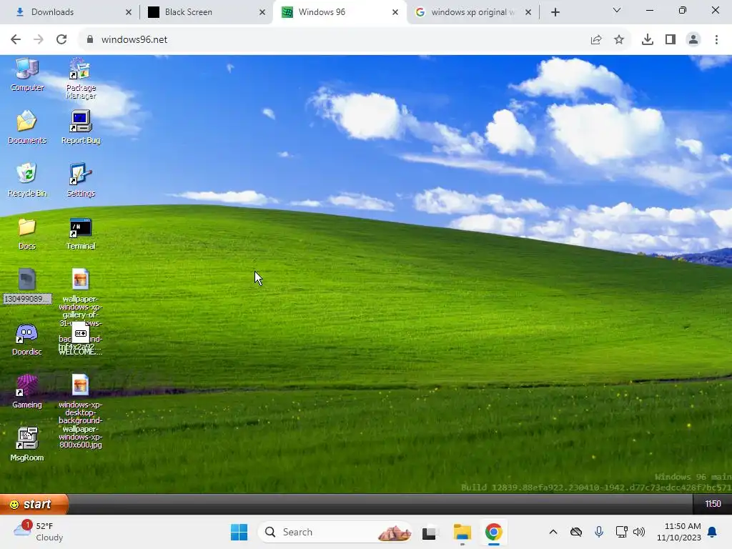Viewport: 732px width, 549px height.
Task: Click the Windows 96 taskbar clock
Action: tap(713, 504)
